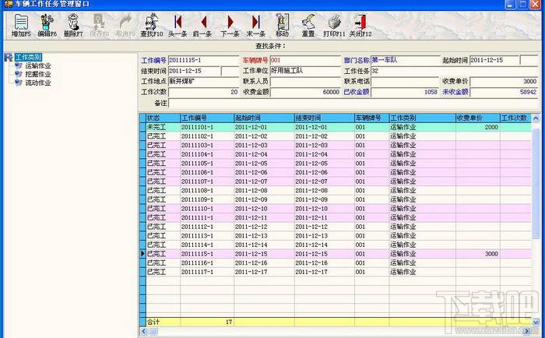The image size is (545, 338).
Task: Click the 删除F7 delete icon
Action: [73, 25]
